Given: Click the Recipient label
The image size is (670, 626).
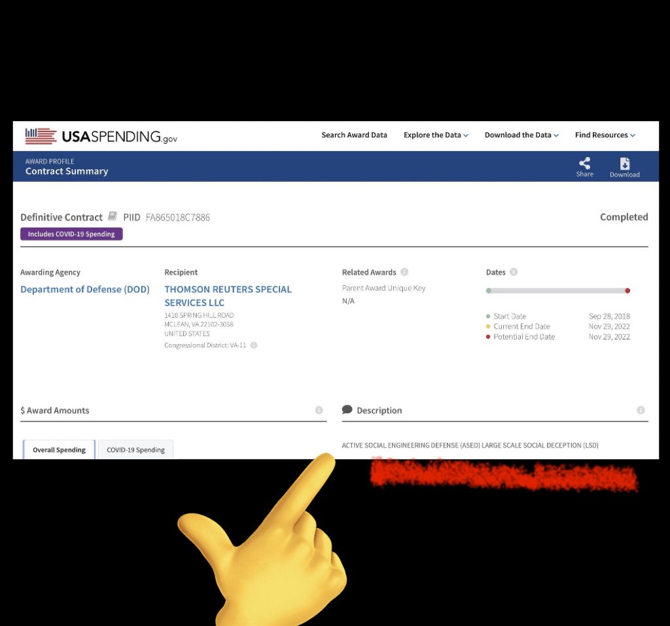Looking at the screenshot, I should (181, 272).
